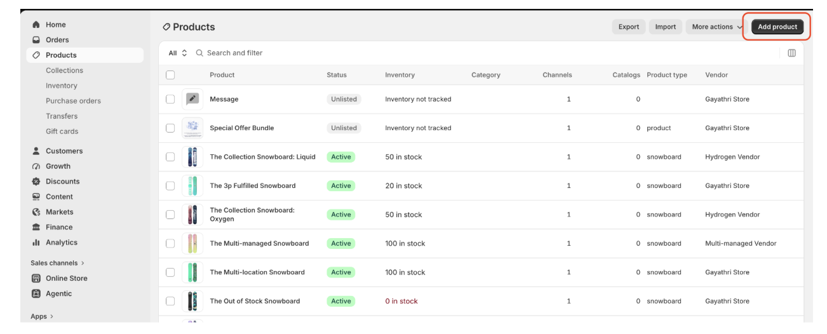Click the Discounts badge icon
The image size is (827, 334).
(x=36, y=182)
